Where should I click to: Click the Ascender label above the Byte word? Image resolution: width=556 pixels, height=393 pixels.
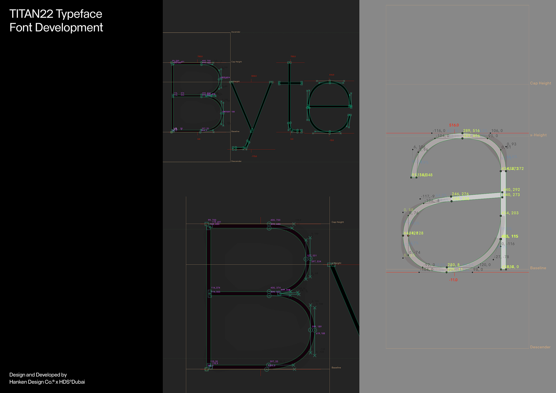pos(236,32)
